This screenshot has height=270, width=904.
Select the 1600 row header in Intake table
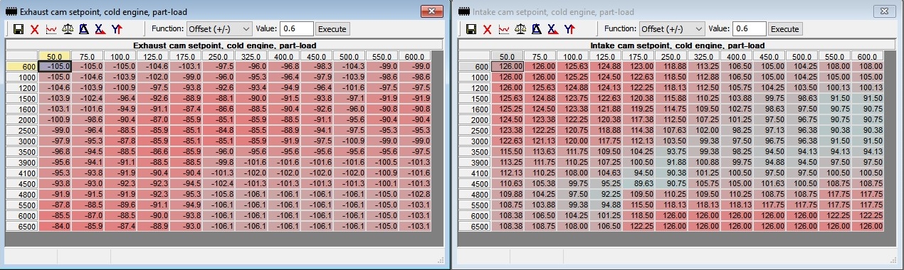click(x=475, y=109)
